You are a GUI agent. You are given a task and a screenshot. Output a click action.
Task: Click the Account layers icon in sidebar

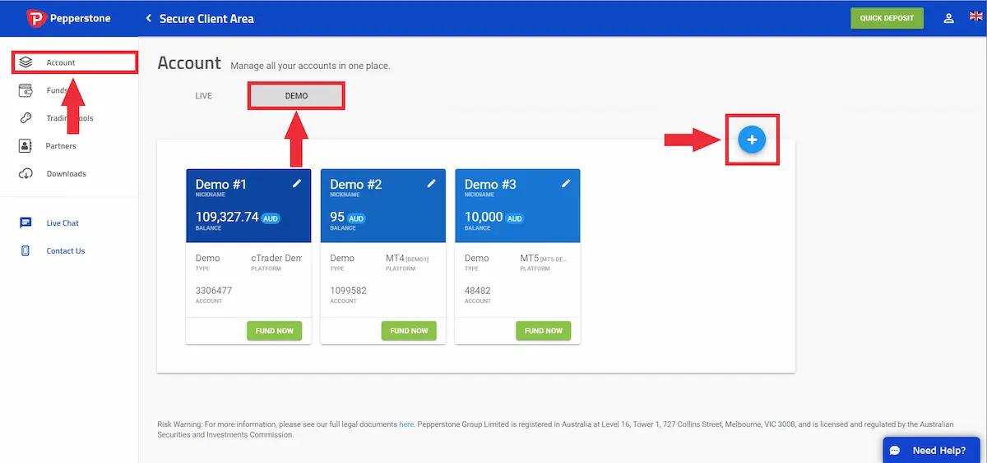(x=25, y=62)
